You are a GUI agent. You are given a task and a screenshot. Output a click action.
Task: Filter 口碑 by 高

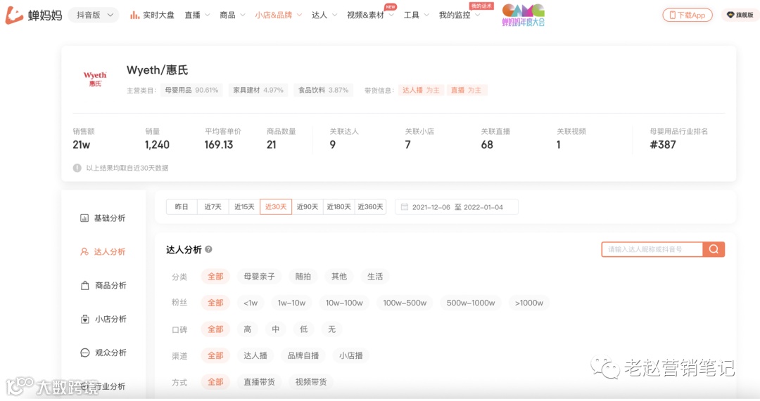tap(247, 329)
